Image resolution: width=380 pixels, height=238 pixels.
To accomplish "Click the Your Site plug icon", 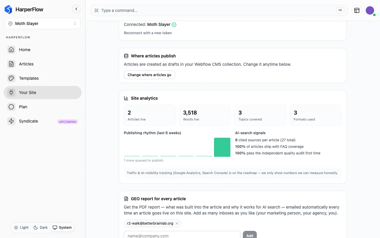I will (11, 93).
